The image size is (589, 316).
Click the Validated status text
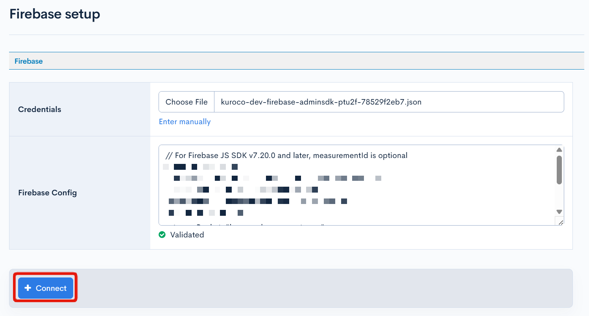click(x=187, y=235)
